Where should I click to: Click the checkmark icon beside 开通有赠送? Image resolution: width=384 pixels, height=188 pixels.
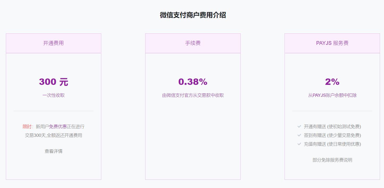click(x=299, y=126)
